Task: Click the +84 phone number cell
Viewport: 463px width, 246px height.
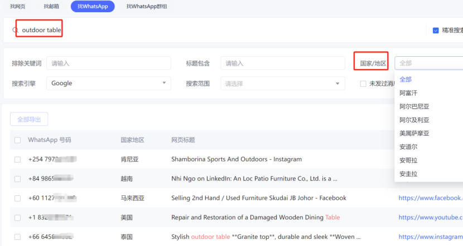Action: click(x=51, y=179)
